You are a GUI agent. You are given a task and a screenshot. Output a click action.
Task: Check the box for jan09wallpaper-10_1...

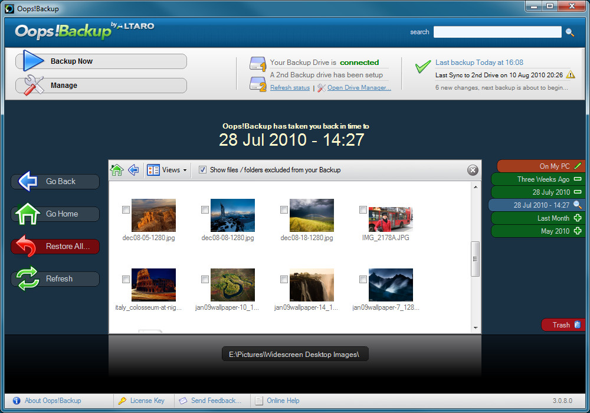point(205,279)
